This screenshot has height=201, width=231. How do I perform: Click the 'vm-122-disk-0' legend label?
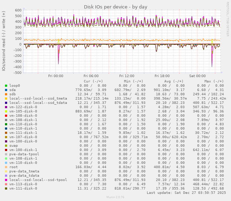coord(23,107)
